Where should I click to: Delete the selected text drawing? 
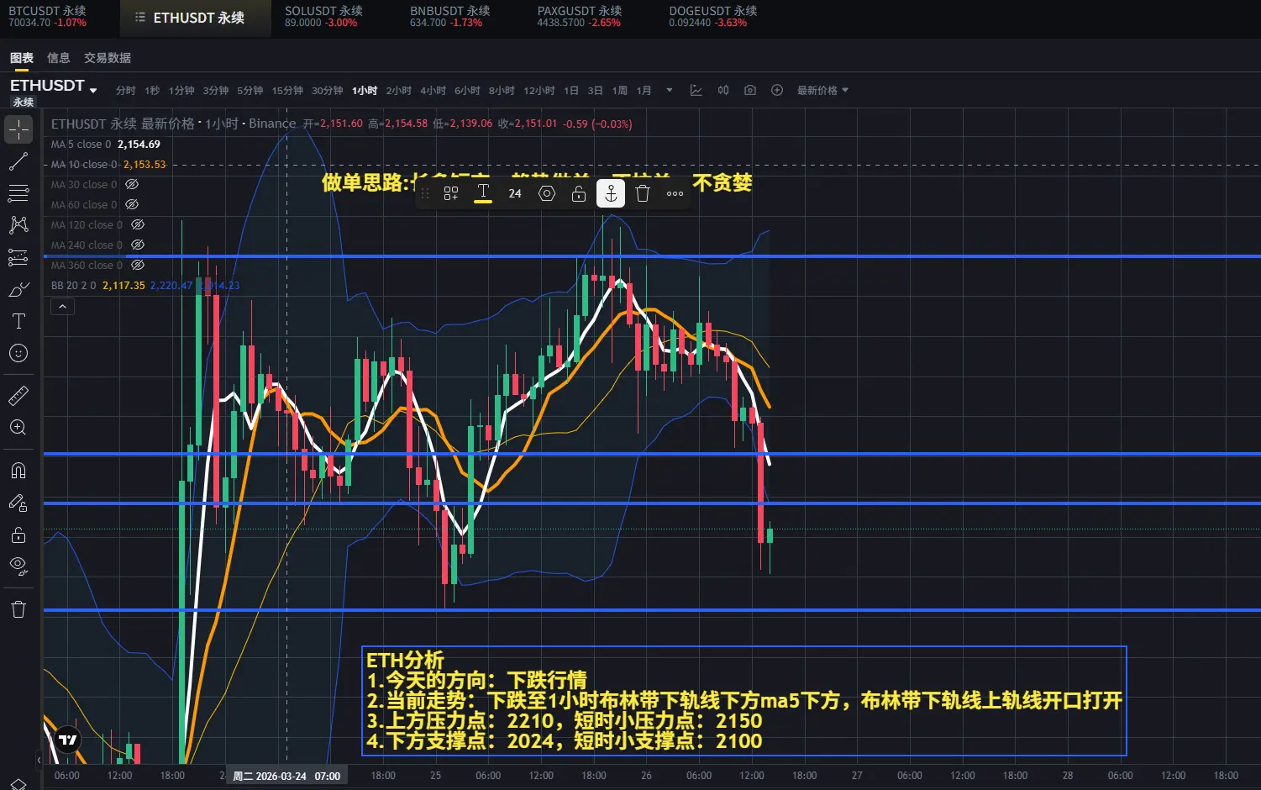point(643,193)
